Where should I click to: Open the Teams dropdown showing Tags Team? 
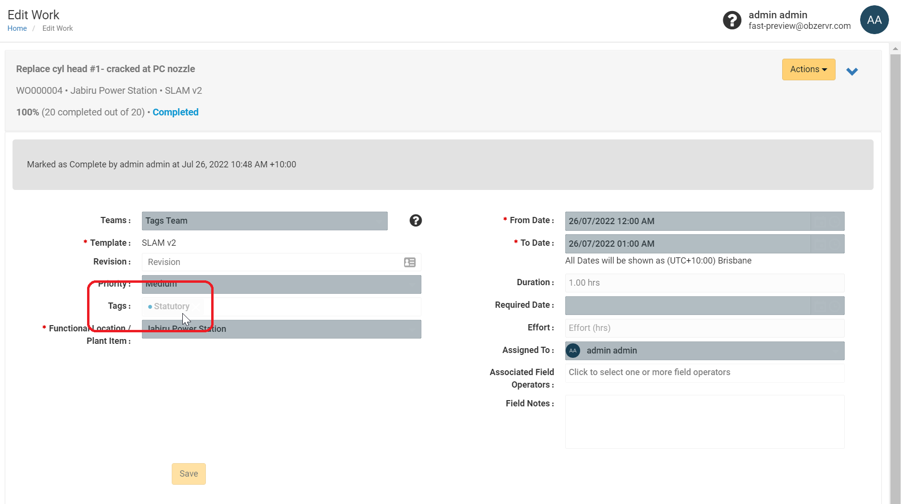(265, 221)
